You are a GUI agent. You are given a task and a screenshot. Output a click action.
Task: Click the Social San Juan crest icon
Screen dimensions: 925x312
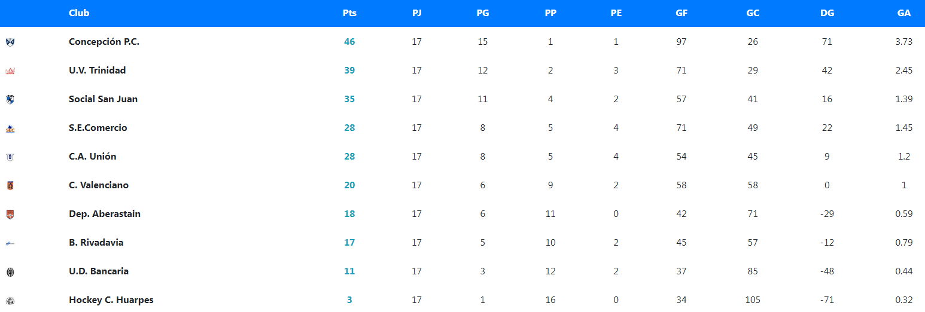(10, 99)
